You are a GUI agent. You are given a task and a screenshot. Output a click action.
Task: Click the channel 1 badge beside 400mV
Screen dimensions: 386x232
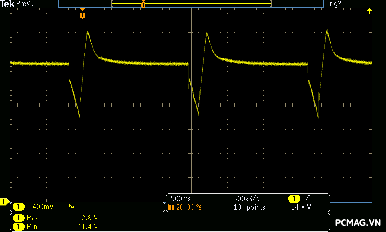click(18, 207)
